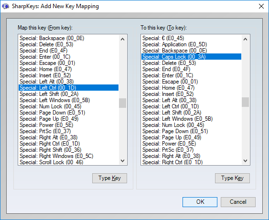Select Power (E0_5E) in From key list

pyautogui.click(x=68, y=125)
